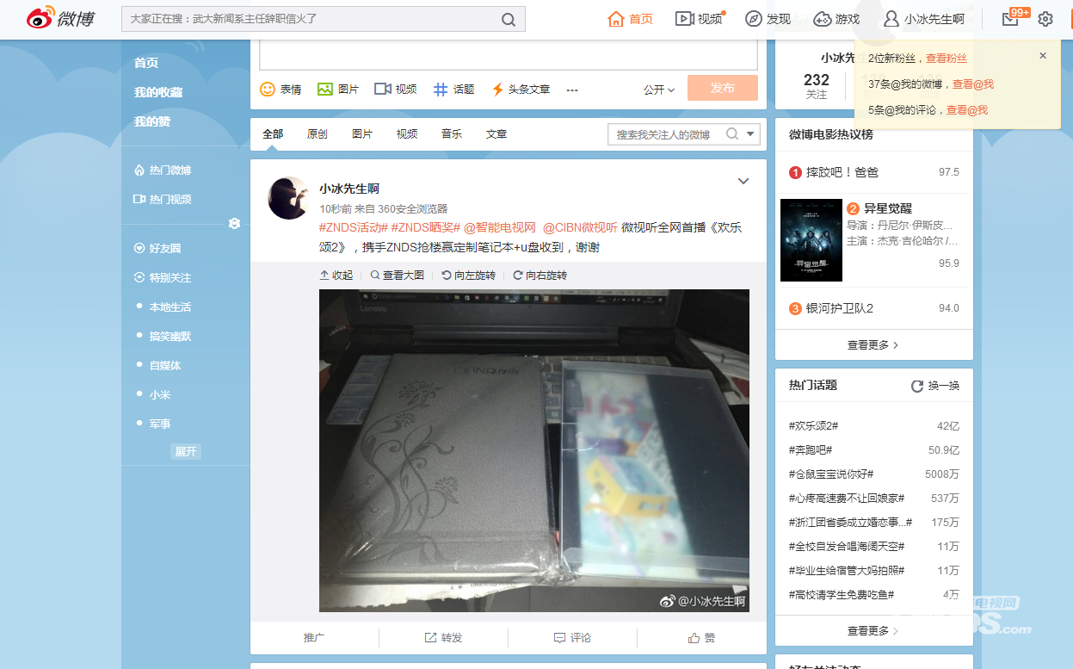Viewport: 1073px width, 669px height.
Task: Open 视频 video in top navigation
Action: tap(699, 19)
